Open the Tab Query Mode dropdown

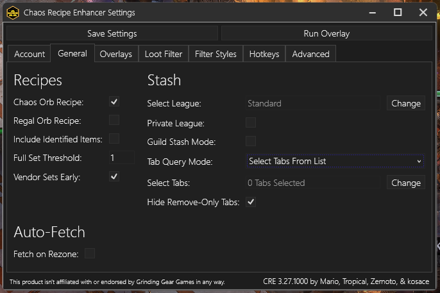[x=335, y=161]
